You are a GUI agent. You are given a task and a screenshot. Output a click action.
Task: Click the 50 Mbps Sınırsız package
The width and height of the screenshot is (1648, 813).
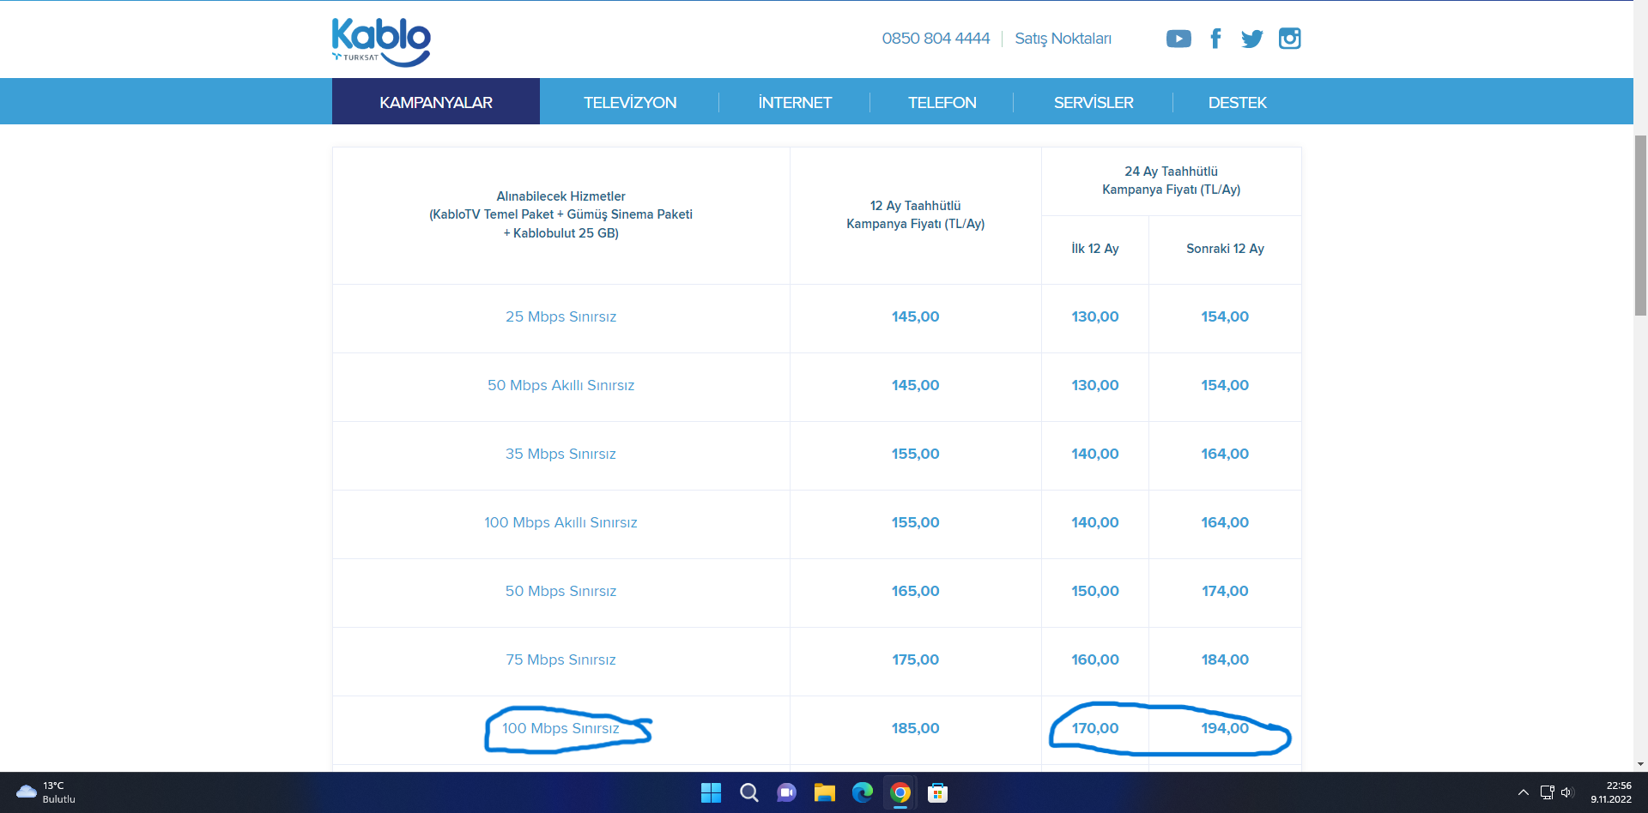point(560,591)
